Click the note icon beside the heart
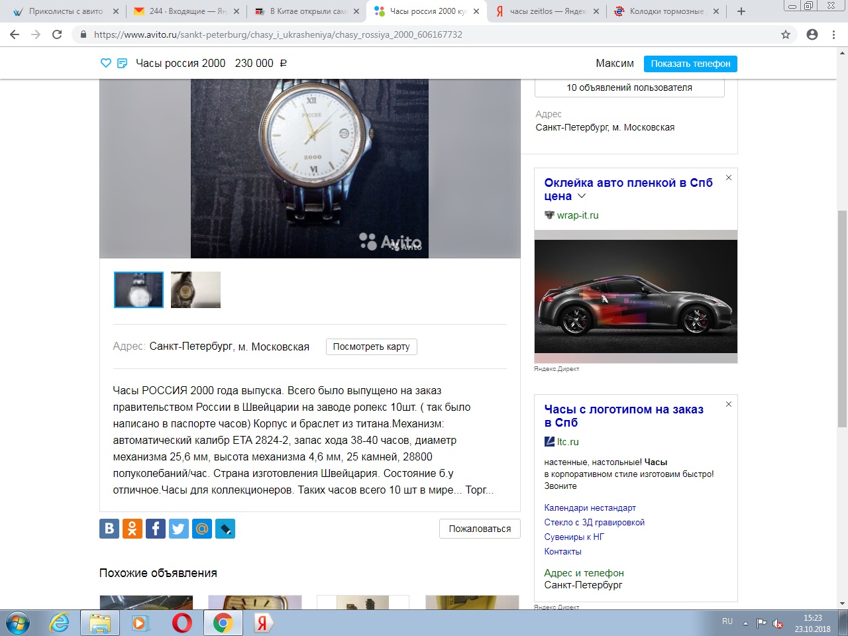 coord(122,63)
